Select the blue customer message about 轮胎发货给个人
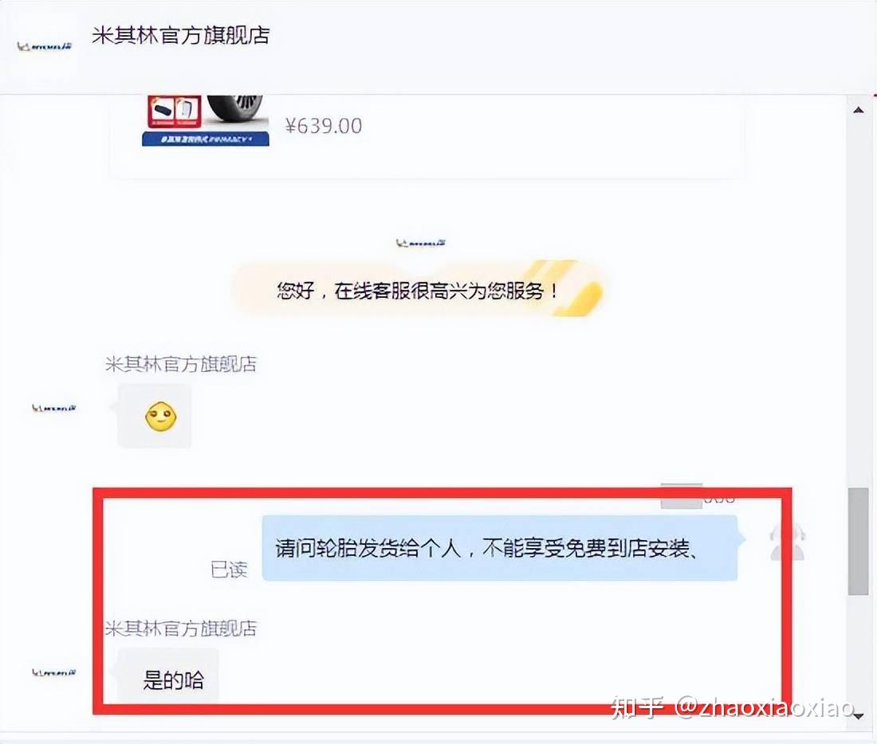Screen dimensions: 877x744 [499, 548]
